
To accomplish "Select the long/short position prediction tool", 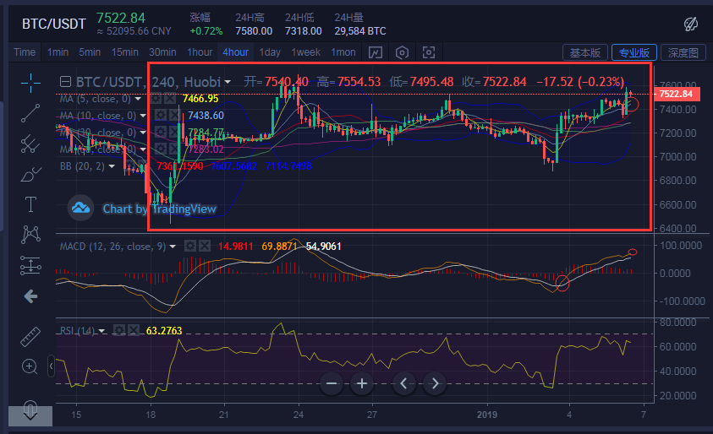I will click(x=30, y=265).
